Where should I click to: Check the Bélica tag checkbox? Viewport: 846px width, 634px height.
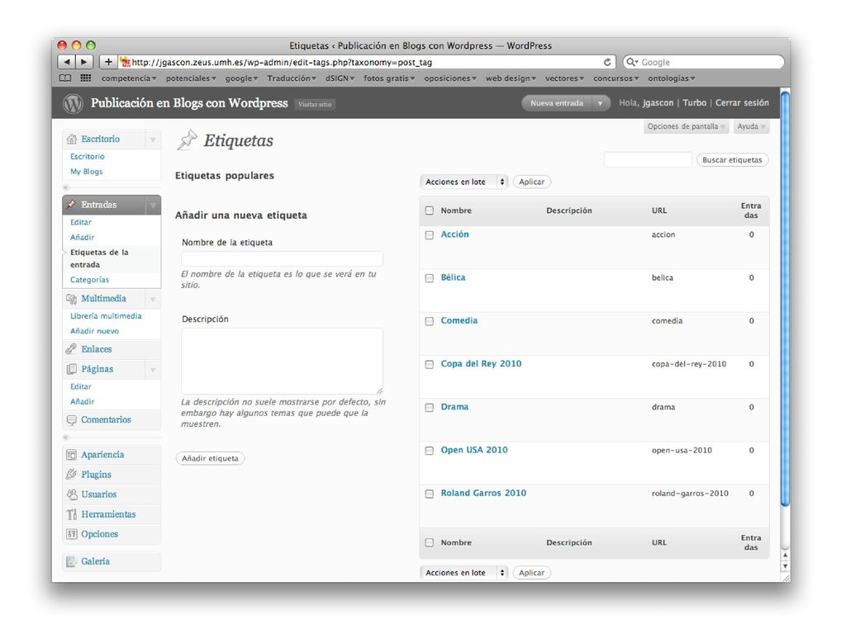430,278
